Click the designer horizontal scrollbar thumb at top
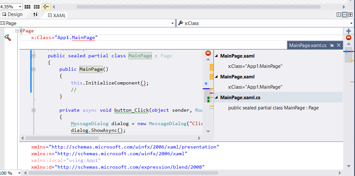This screenshot has height=176, width=355. (x=199, y=7)
